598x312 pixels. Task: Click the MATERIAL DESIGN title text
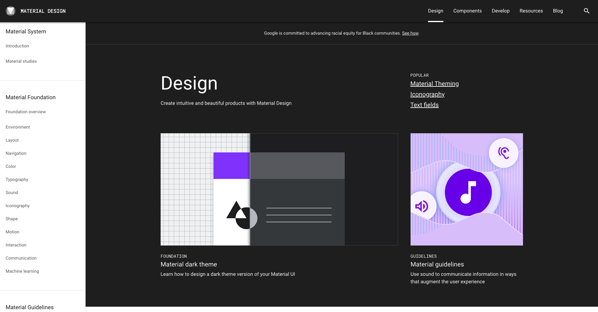43,11
